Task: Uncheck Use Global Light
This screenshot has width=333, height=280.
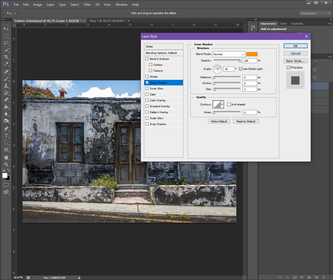Action: tap(241, 69)
